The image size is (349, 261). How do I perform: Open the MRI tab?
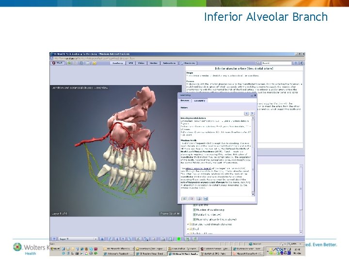pyautogui.click(x=131, y=63)
